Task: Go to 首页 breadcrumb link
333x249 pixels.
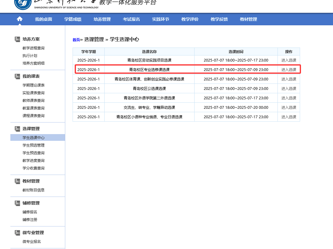Action: pos(76,40)
